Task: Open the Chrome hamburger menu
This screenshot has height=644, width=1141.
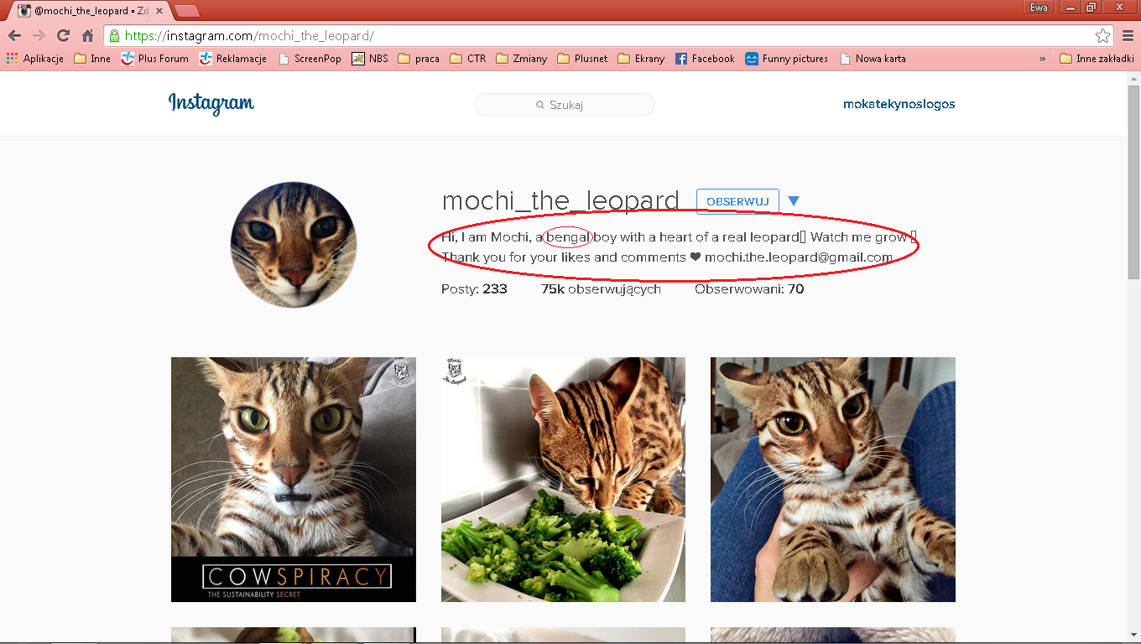Action: pos(1128,36)
